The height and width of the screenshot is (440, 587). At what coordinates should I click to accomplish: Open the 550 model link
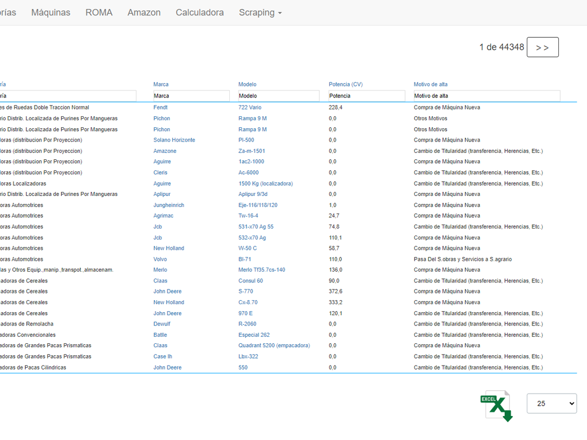click(243, 367)
